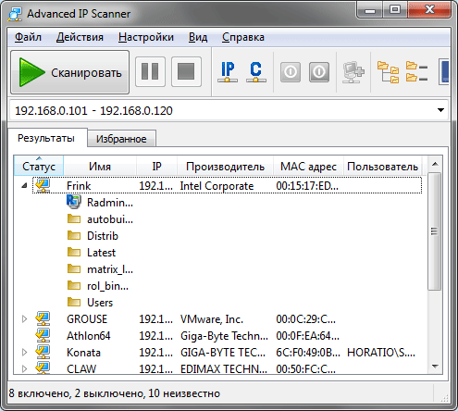Select the Distrib folder name

pyautogui.click(x=103, y=236)
